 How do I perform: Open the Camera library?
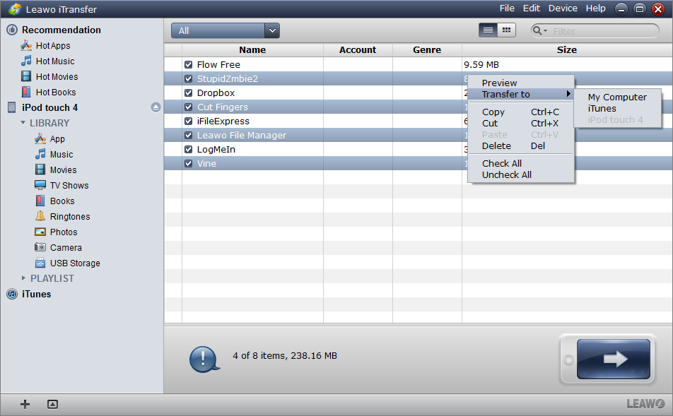66,247
